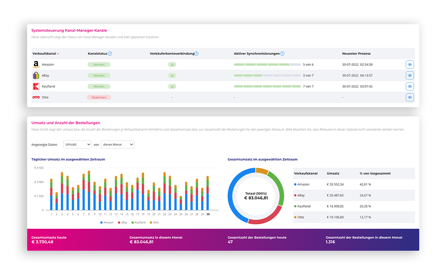446x279 pixels.
Task: Click the 'Totaal (100%)' donut center label
Action: [x=256, y=193]
